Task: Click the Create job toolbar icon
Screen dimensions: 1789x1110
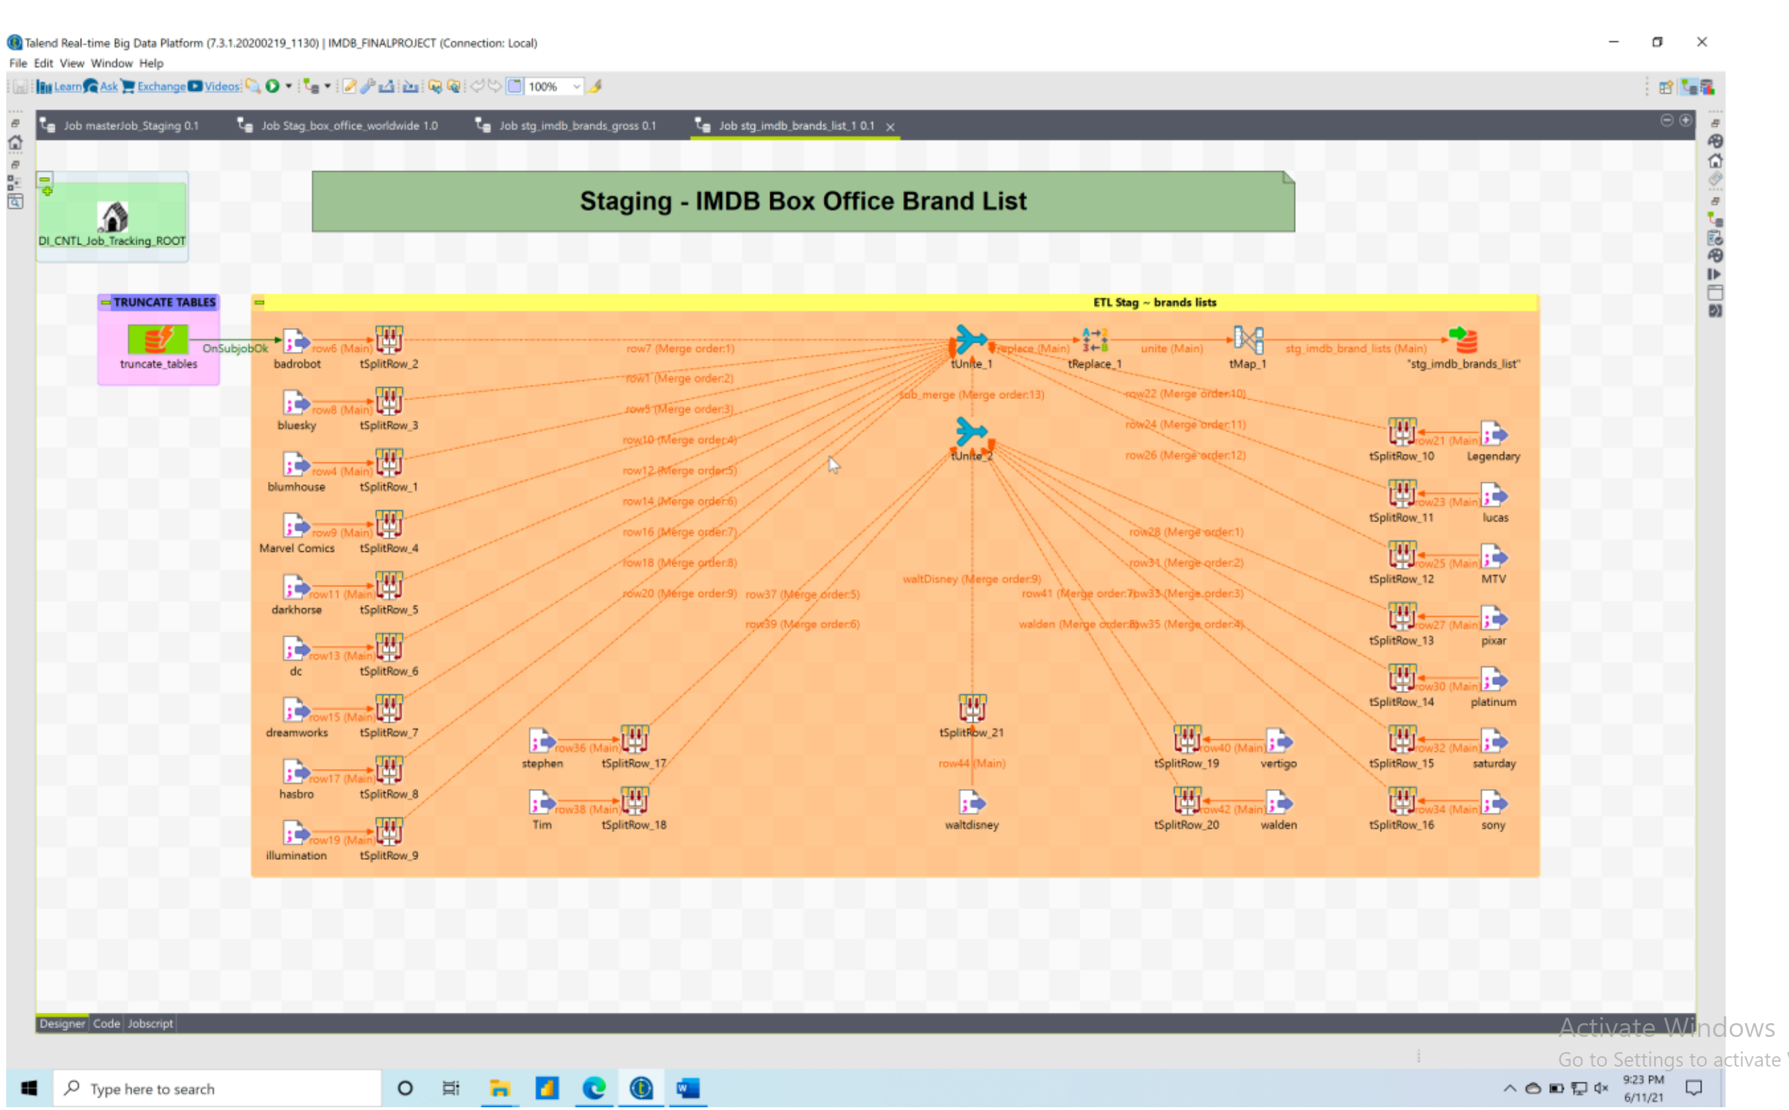Action: [311, 87]
